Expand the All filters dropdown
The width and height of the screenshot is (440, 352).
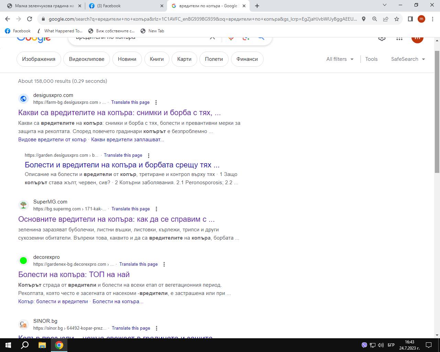[340, 59]
